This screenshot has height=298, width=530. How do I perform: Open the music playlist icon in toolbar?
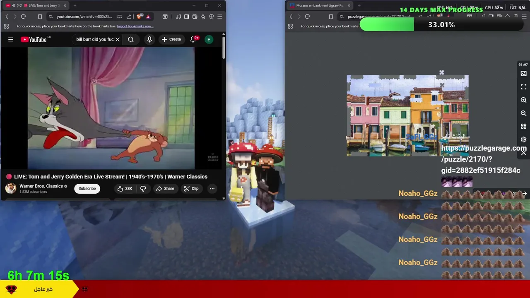coord(178,17)
